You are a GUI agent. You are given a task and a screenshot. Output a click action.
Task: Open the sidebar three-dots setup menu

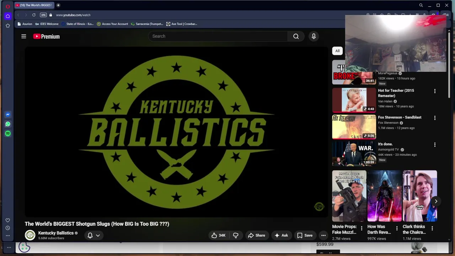point(8,235)
